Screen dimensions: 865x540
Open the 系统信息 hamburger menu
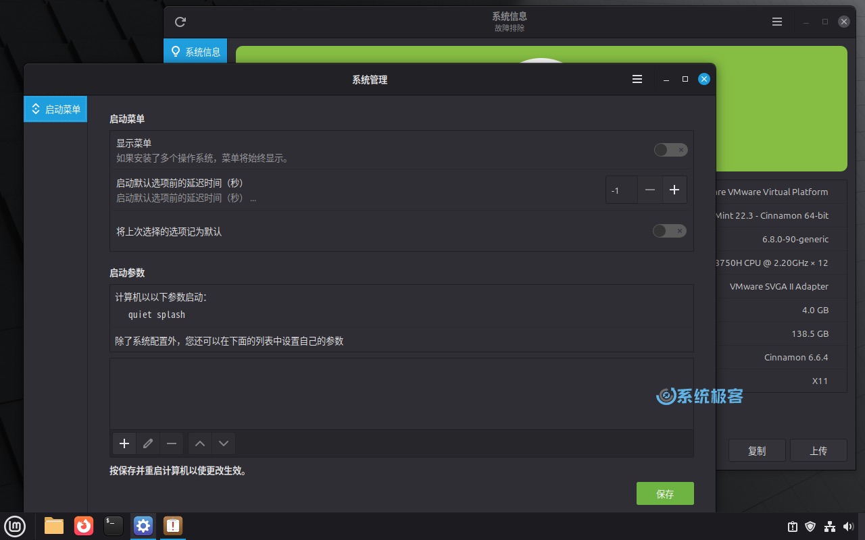[x=777, y=22]
